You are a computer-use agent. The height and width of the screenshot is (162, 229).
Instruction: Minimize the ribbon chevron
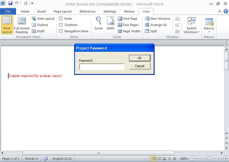click(220, 11)
